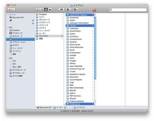The height and width of the screenshot is (121, 154).
Task: Select the home folder in the sidebar
Action: coord(20,39)
